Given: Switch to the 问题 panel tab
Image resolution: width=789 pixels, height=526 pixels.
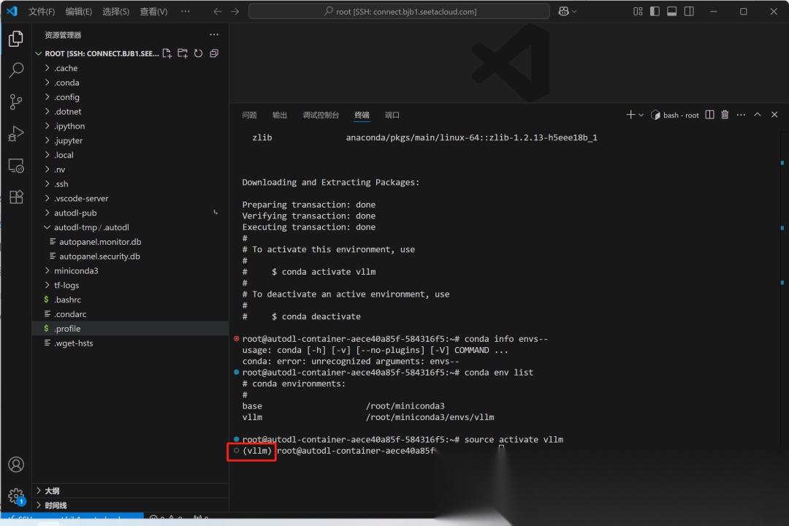Looking at the screenshot, I should (x=249, y=115).
